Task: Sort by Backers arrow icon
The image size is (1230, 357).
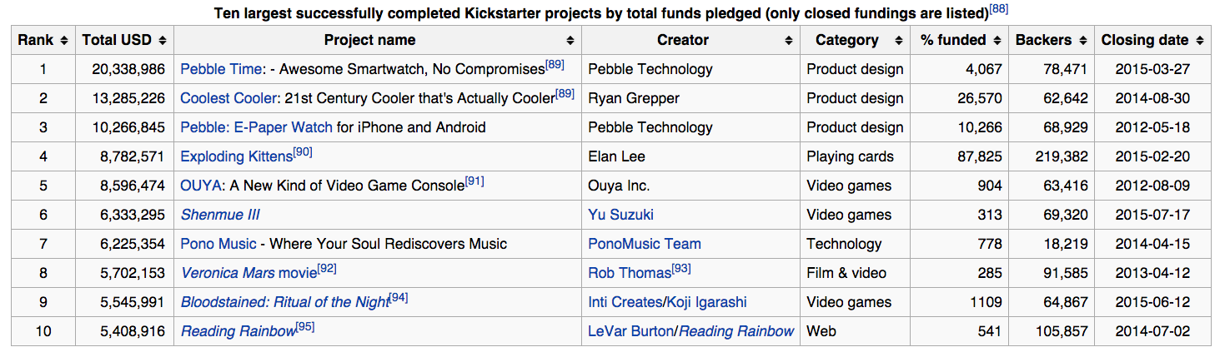Action: [x=1082, y=40]
